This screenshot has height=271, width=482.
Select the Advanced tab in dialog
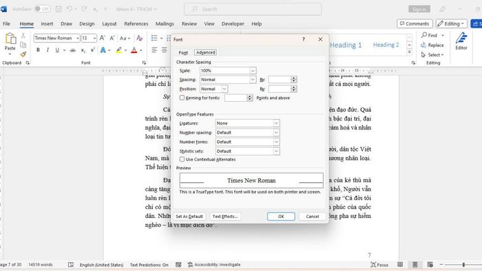pos(206,52)
